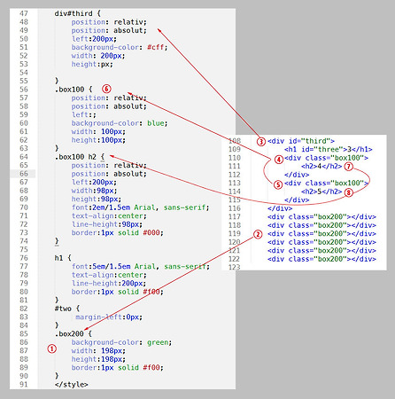Click the h2 element containing 4
This screenshot has width=395, height=399.
[321, 166]
